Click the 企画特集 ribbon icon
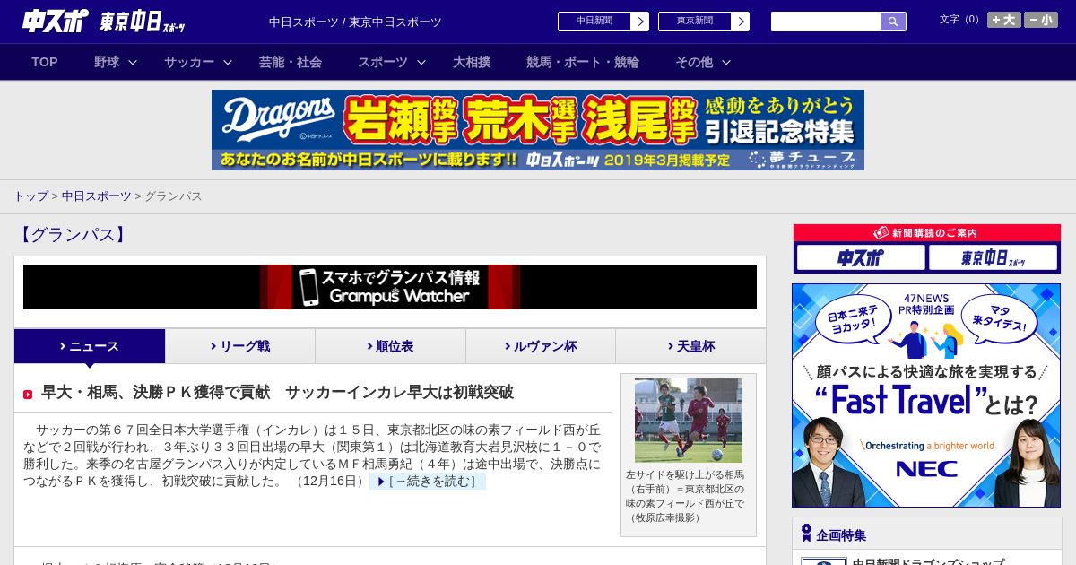1076x565 pixels. (x=806, y=534)
